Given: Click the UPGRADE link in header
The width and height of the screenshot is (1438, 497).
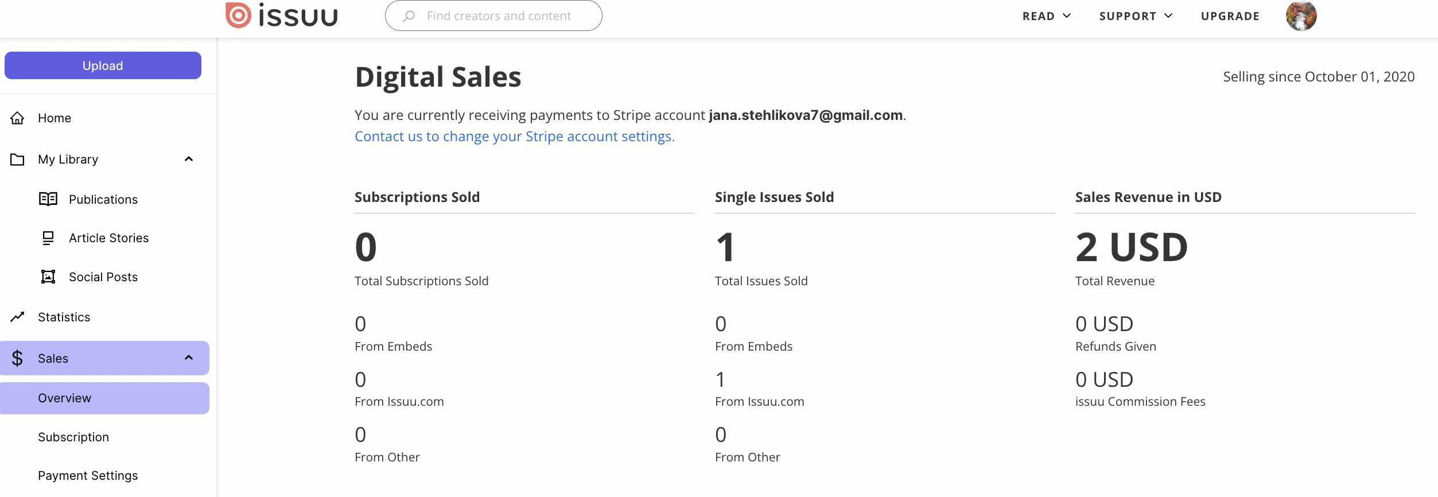Looking at the screenshot, I should coord(1230,16).
